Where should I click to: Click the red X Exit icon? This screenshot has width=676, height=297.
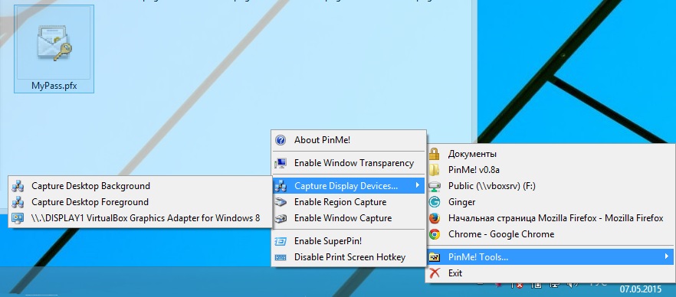coord(434,273)
